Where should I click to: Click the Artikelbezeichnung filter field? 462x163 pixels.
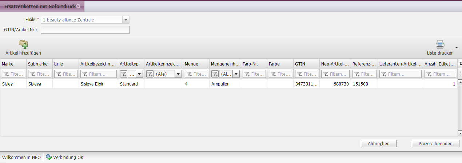[99, 74]
